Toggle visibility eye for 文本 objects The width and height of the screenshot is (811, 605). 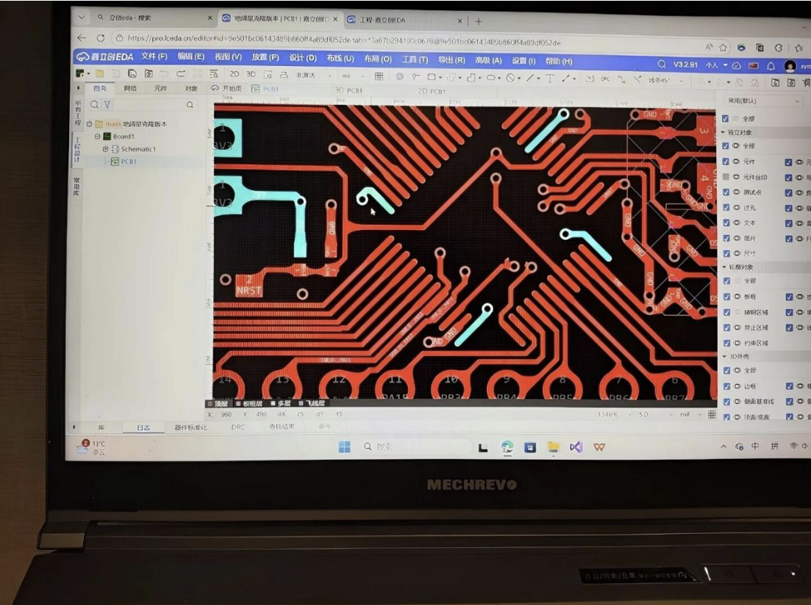pos(737,222)
